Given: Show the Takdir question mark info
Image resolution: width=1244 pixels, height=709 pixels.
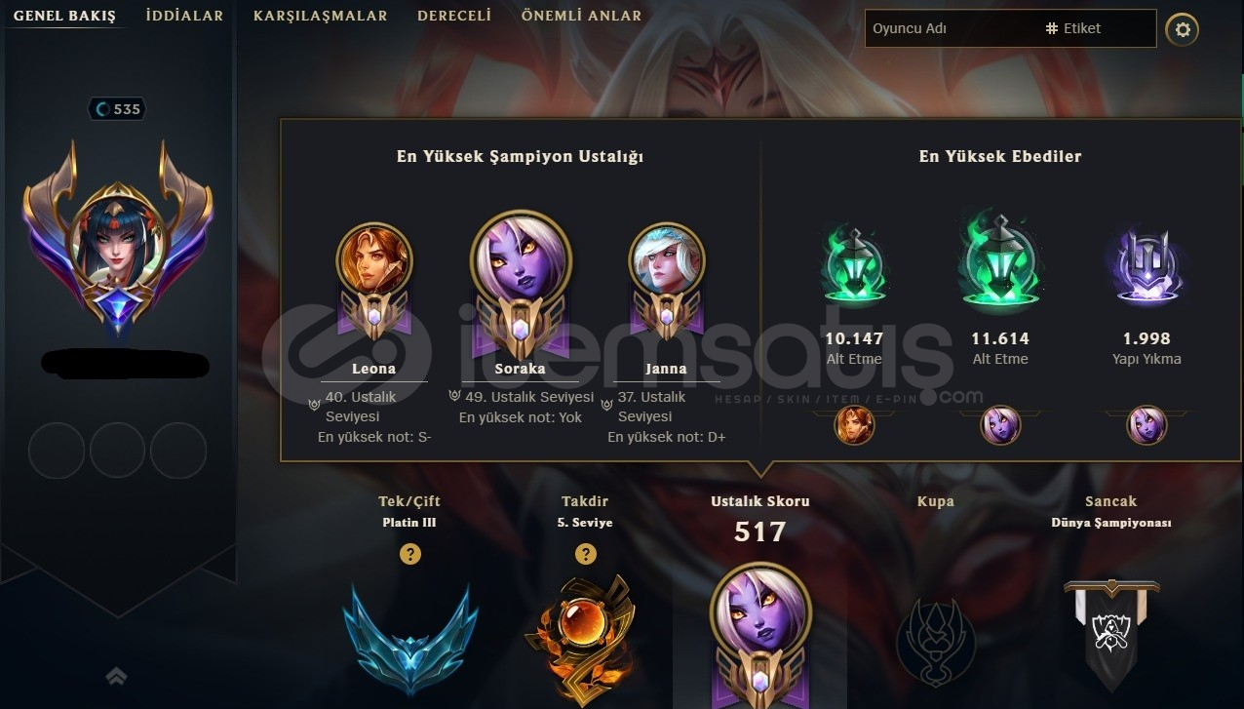Looking at the screenshot, I should (x=585, y=554).
